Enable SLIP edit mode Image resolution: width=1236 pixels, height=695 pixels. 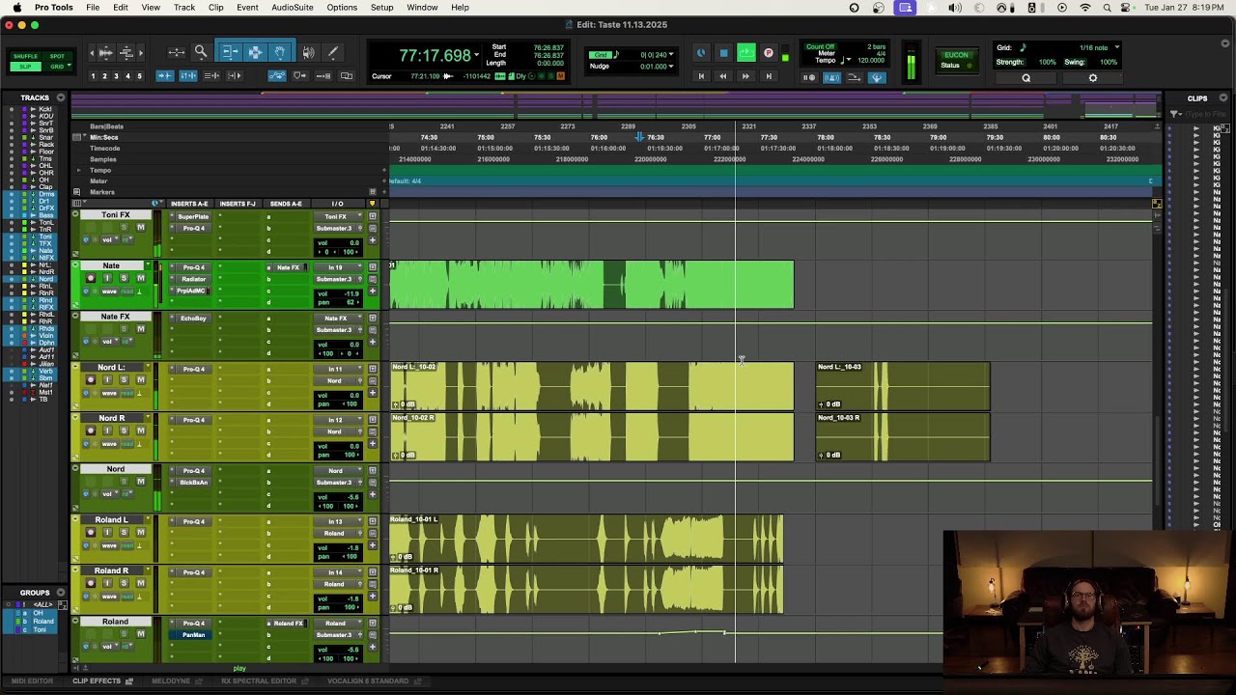coord(25,67)
